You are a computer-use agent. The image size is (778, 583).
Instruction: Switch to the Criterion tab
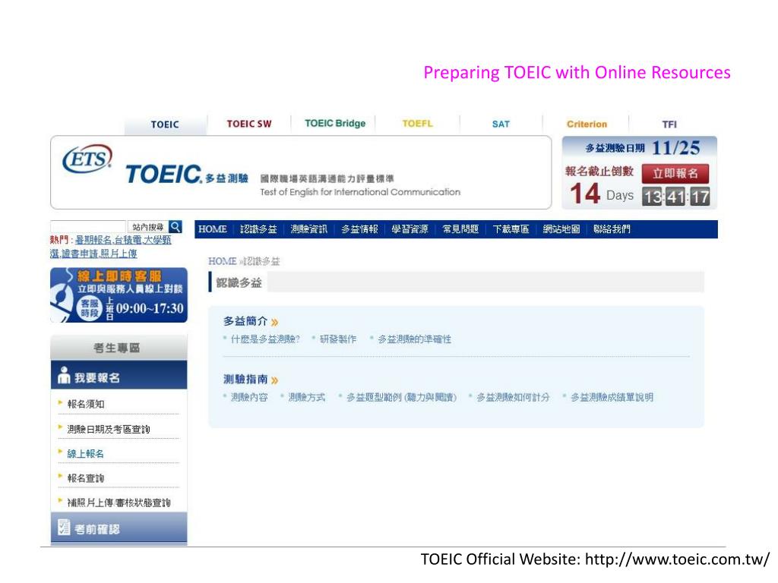[x=587, y=124]
